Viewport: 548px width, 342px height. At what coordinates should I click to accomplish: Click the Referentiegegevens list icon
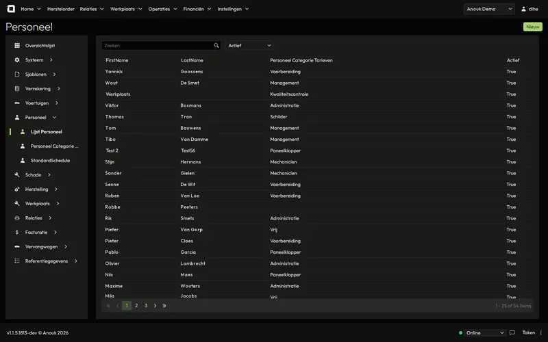pyautogui.click(x=16, y=261)
